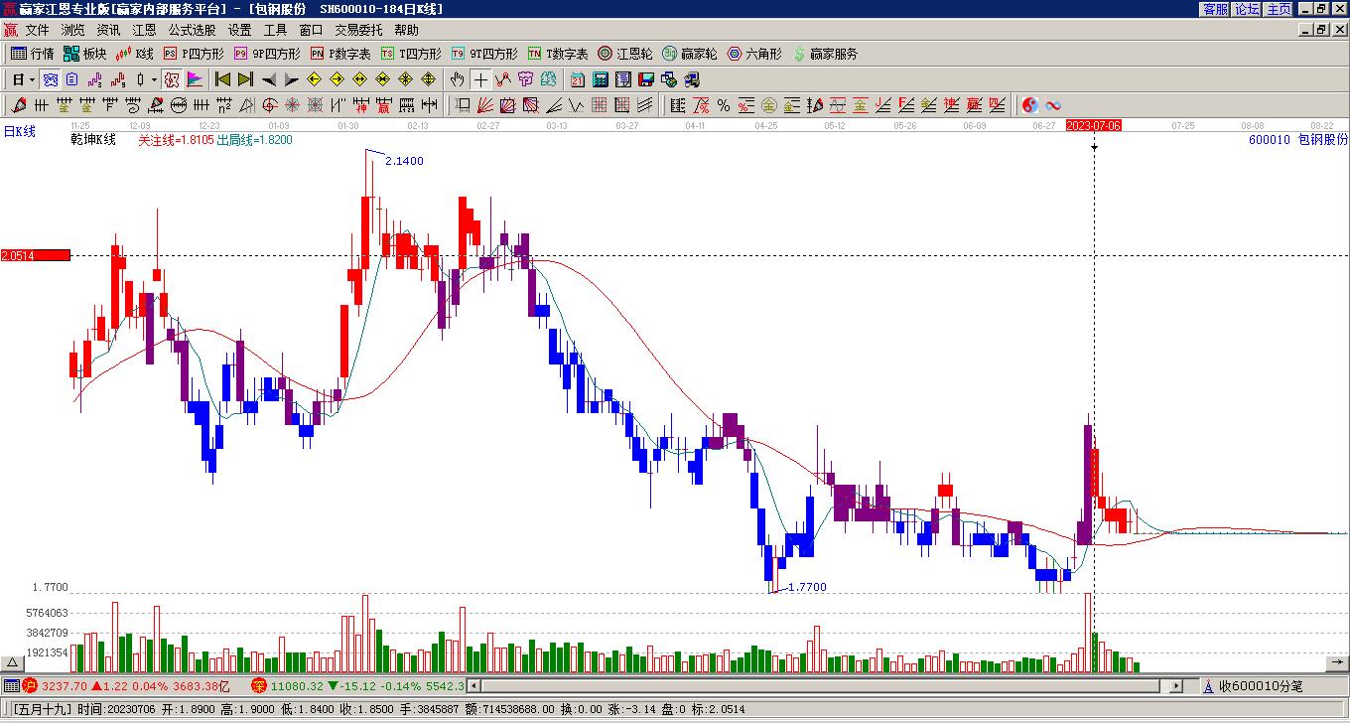Open the P数字表 tool

click(x=340, y=54)
